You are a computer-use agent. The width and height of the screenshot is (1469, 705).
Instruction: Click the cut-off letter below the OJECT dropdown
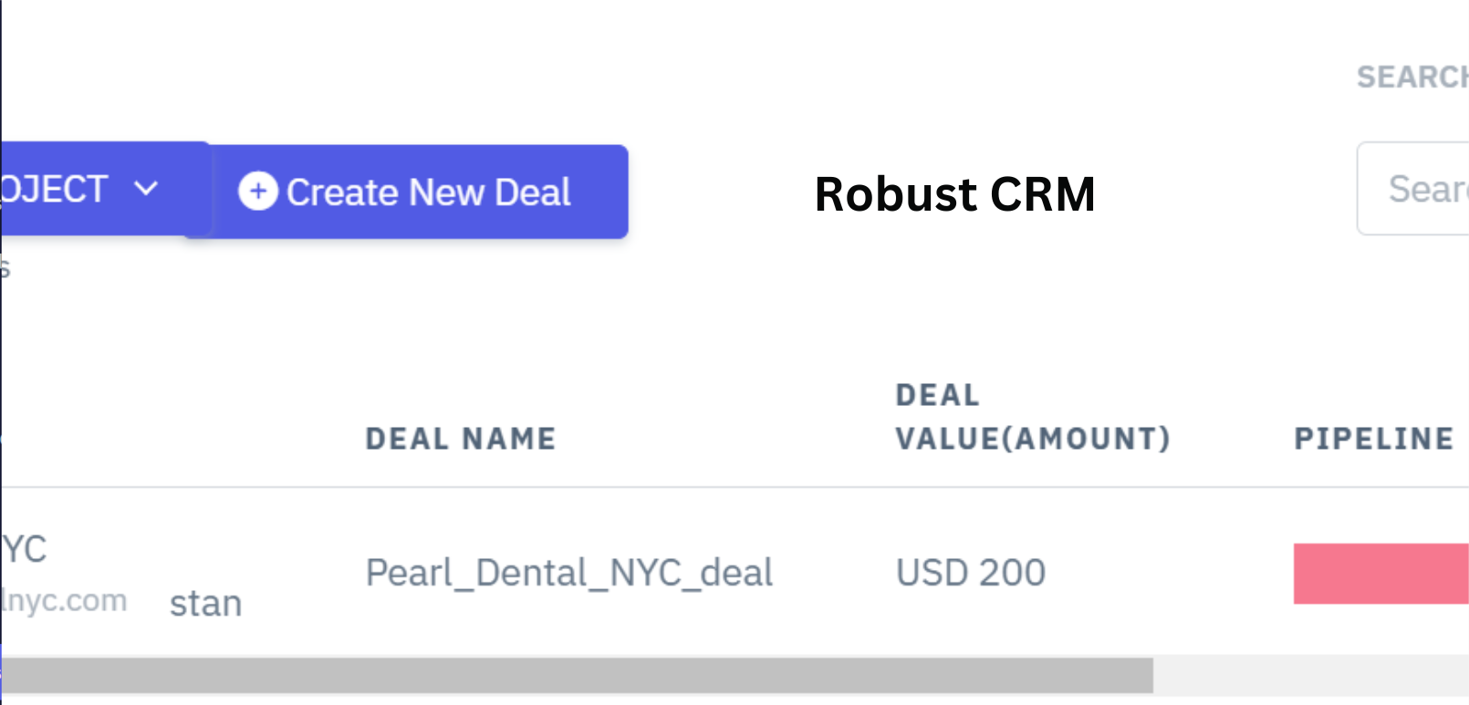pyautogui.click(x=5, y=267)
